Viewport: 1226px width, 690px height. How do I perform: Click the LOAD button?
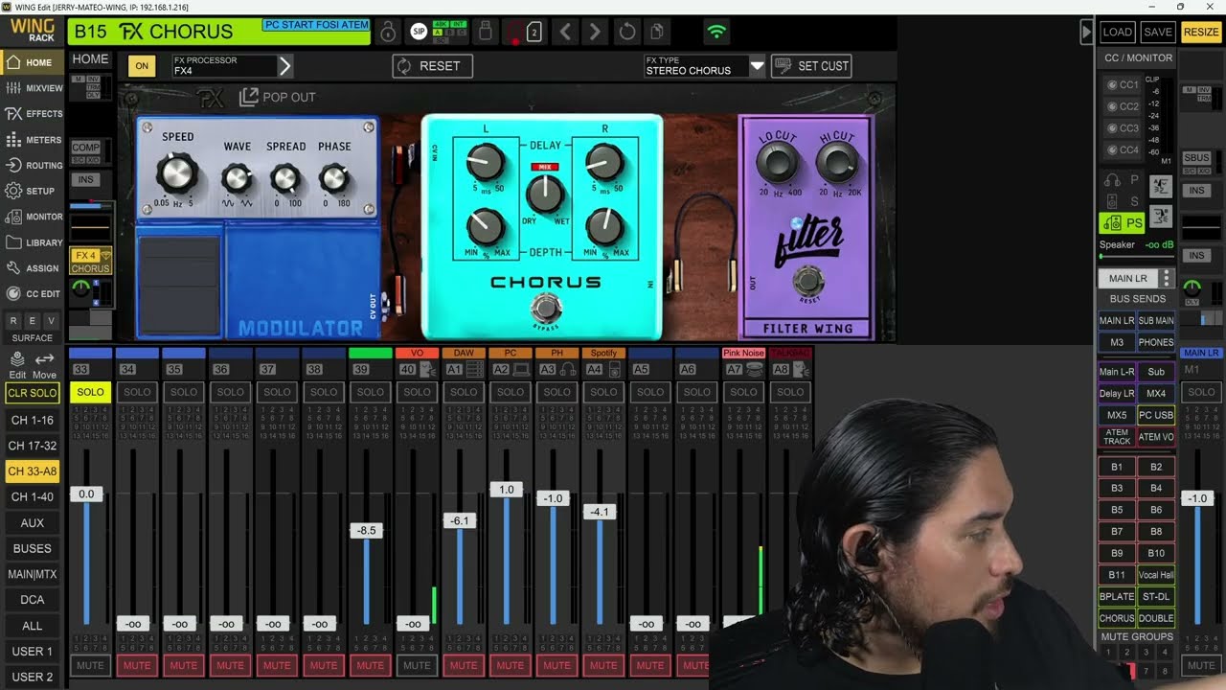point(1117,32)
